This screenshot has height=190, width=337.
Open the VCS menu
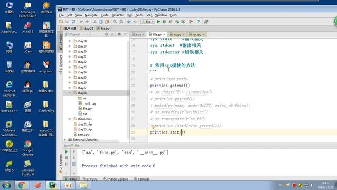click(150, 15)
